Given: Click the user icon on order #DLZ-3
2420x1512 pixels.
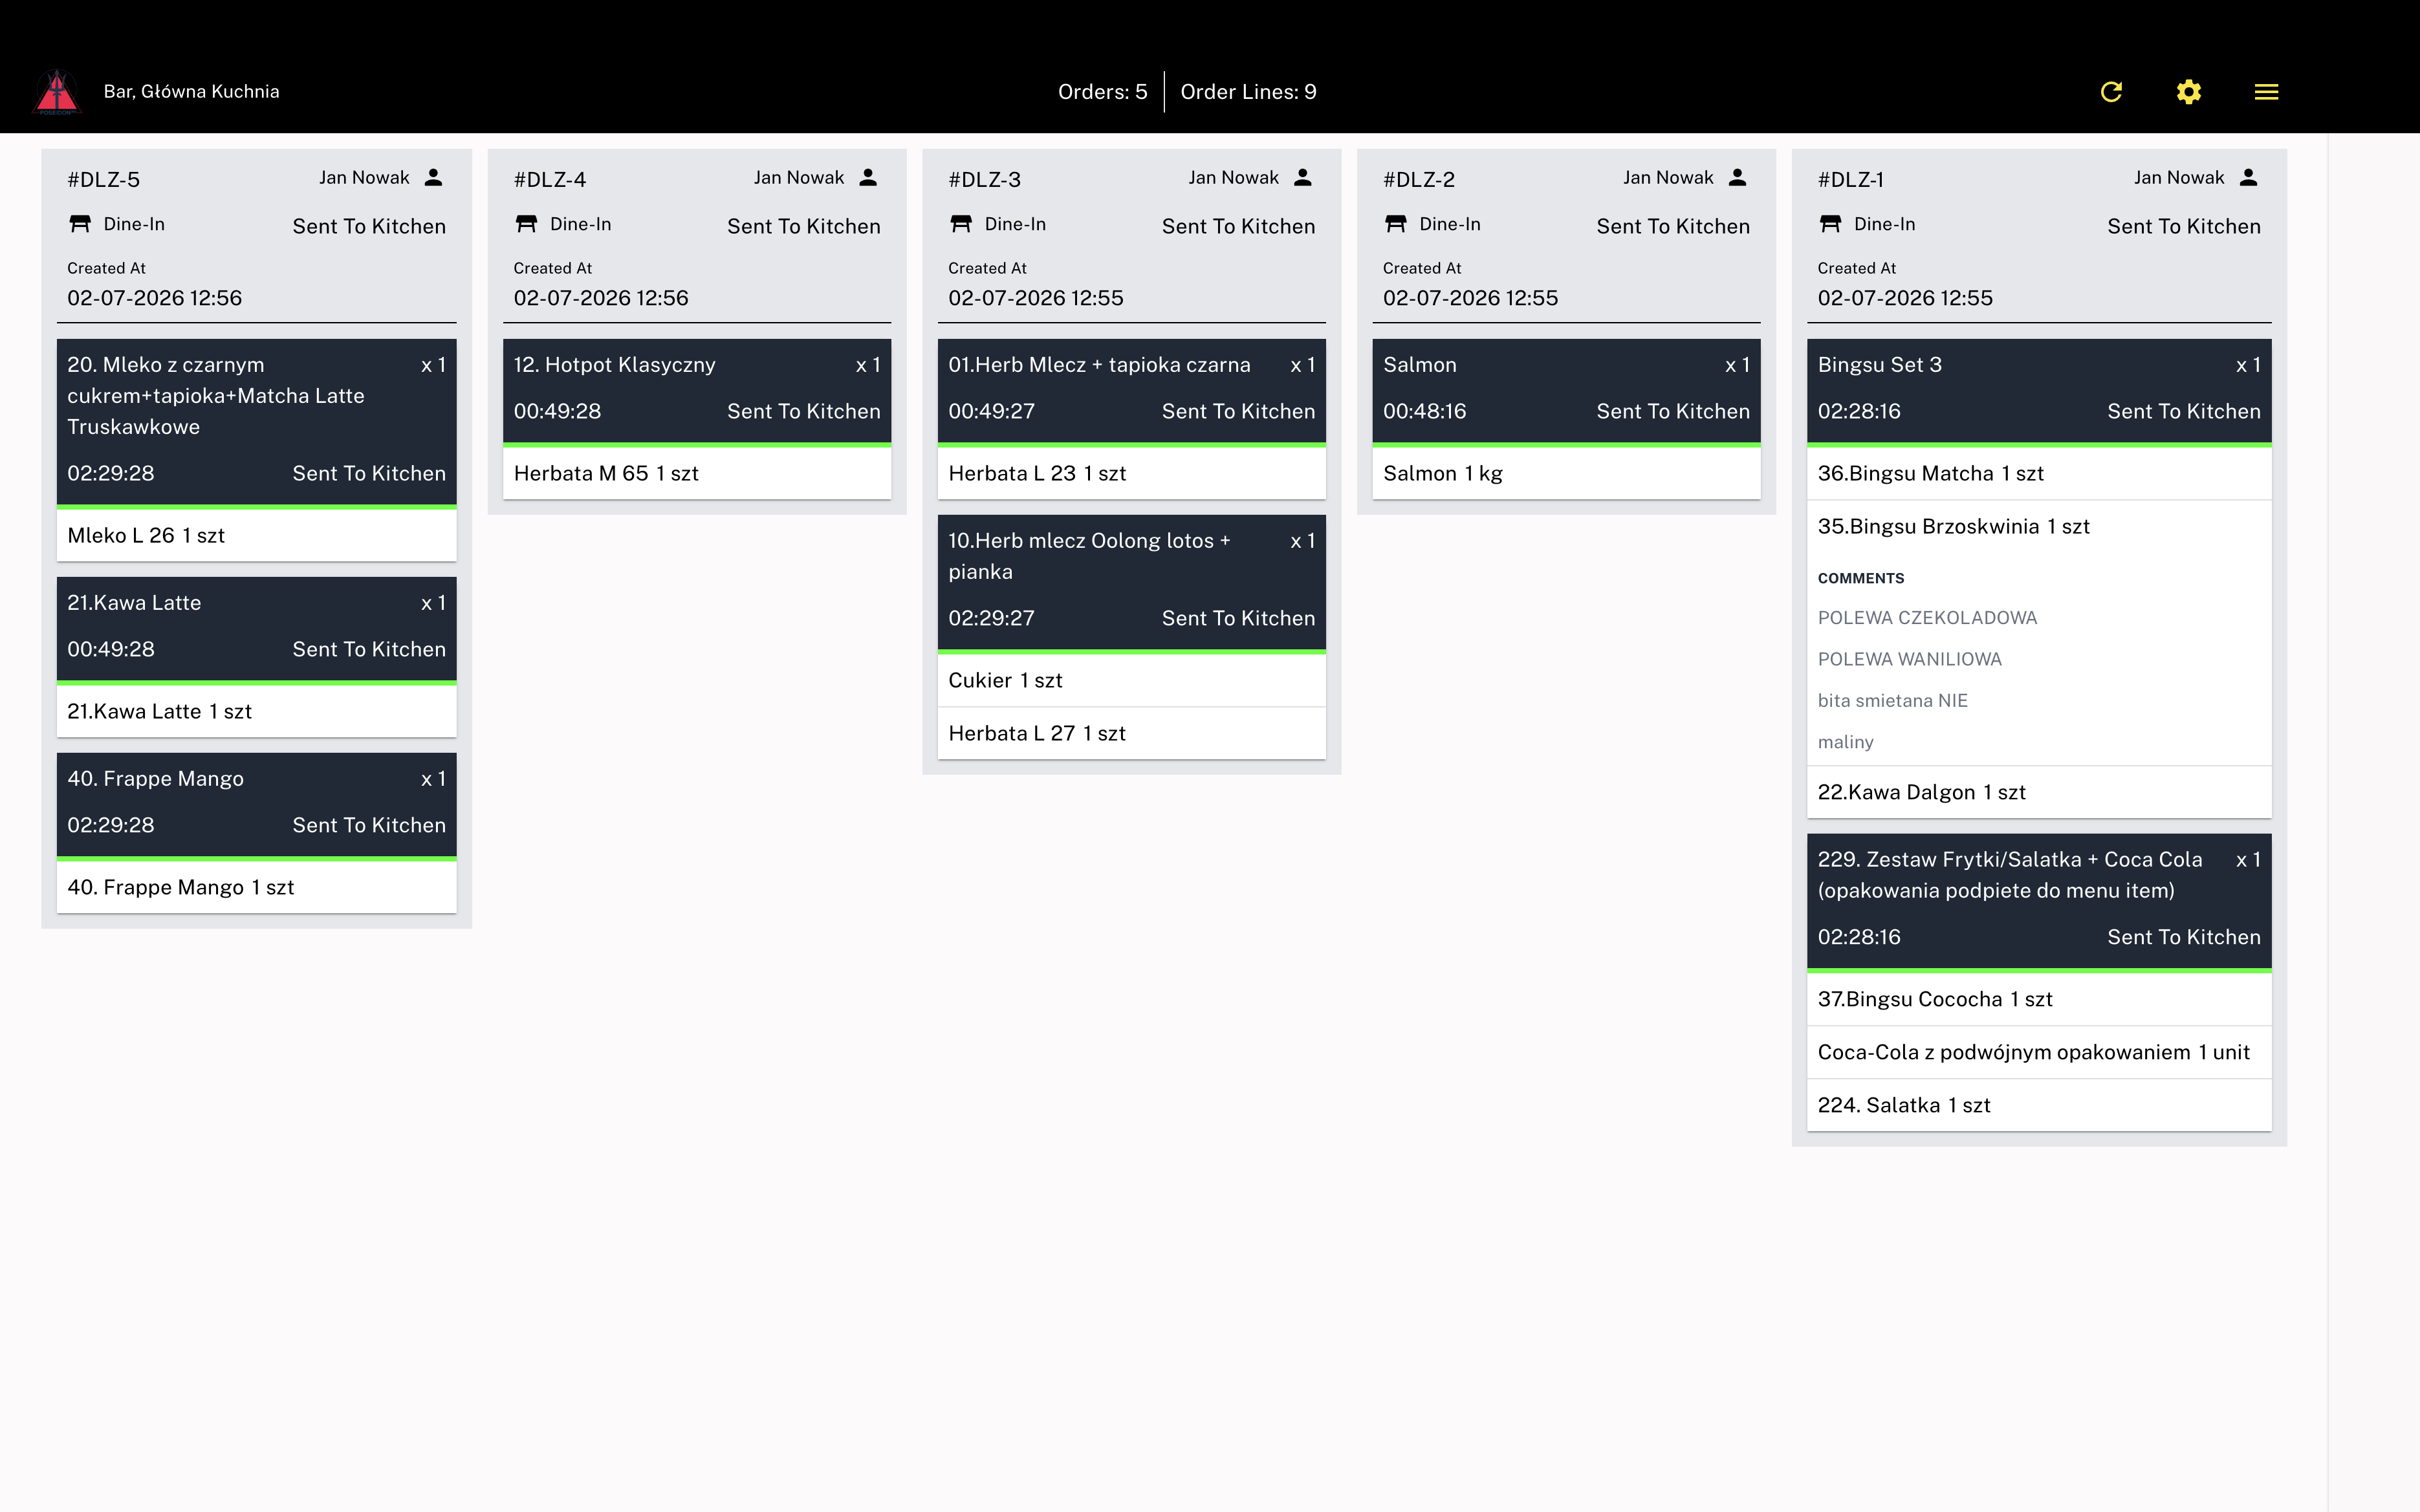Looking at the screenshot, I should point(1303,177).
